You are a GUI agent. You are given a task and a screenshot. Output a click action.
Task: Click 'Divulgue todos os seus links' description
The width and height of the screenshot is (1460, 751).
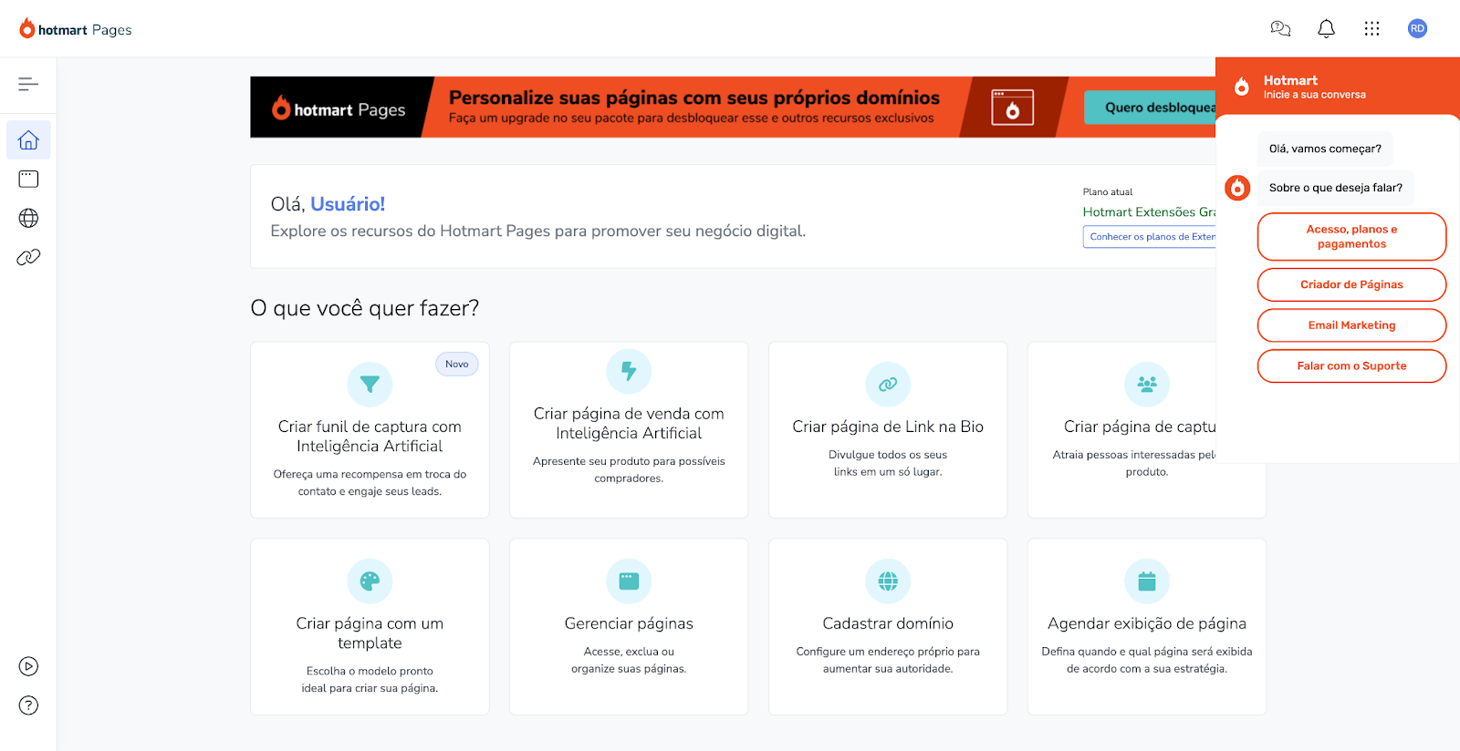pyautogui.click(x=888, y=463)
